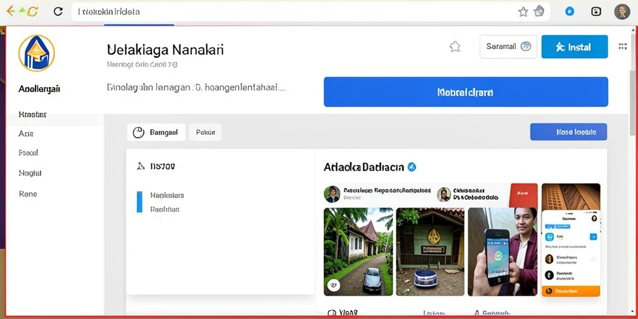This screenshot has height=319, width=638.
Task: Click the Neplolara entry in the left card
Action: [167, 195]
